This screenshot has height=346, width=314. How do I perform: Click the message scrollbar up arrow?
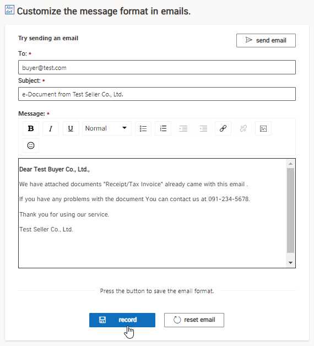click(x=291, y=164)
